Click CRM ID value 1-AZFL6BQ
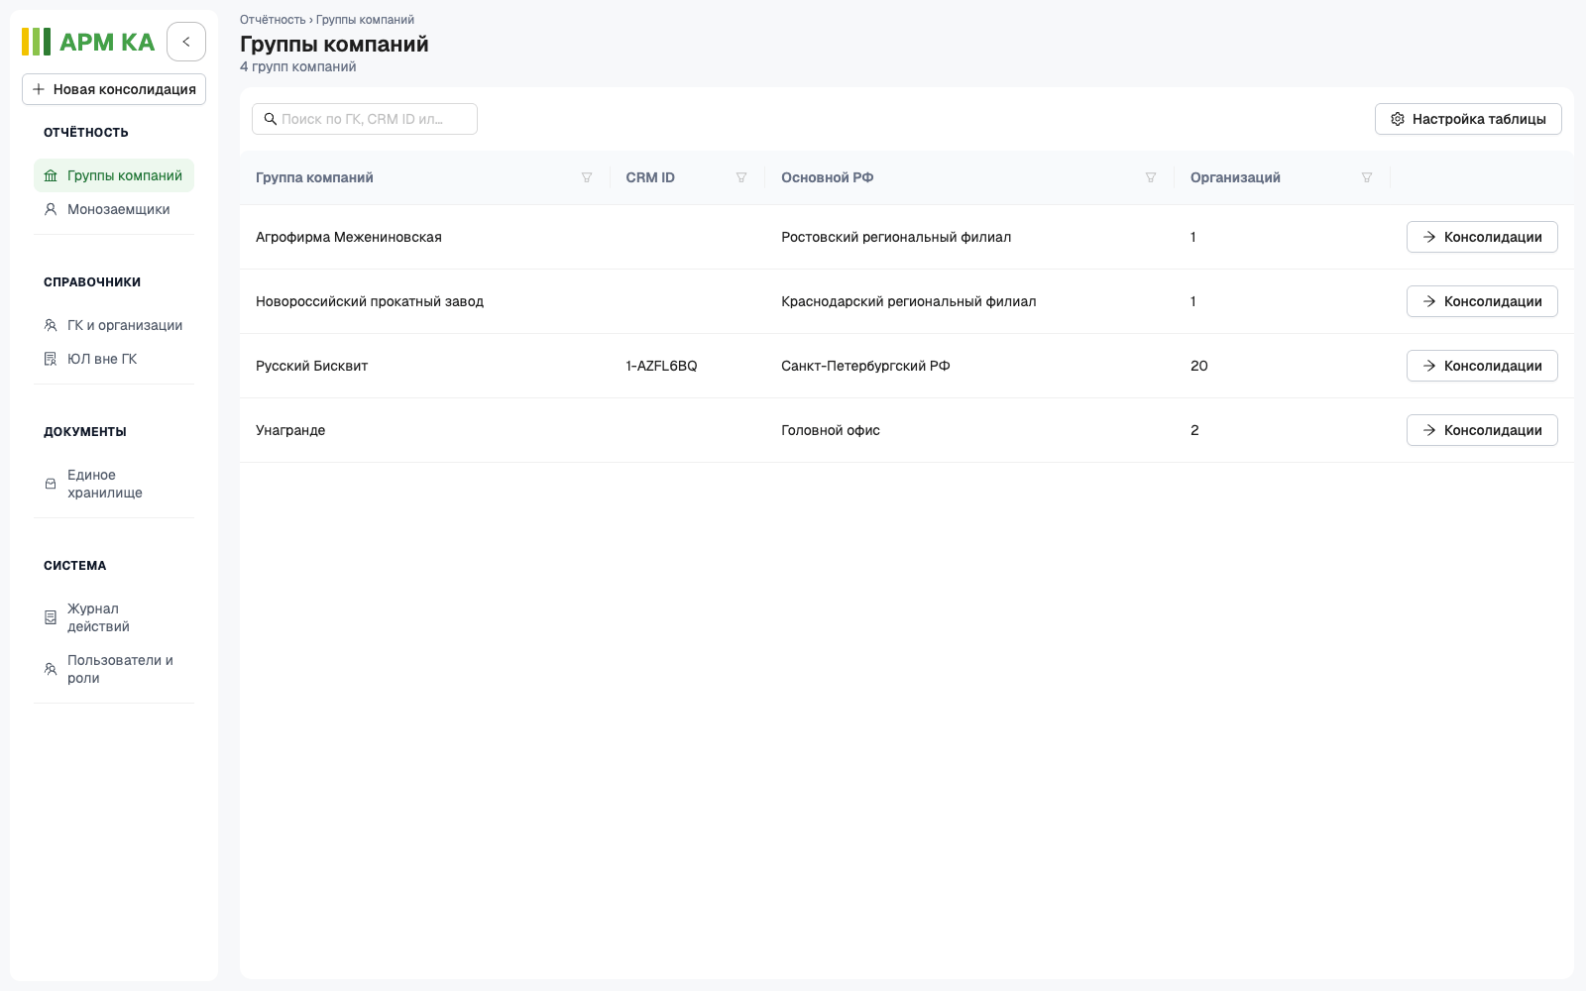Screen dimensions: 1586x991 (x=661, y=366)
